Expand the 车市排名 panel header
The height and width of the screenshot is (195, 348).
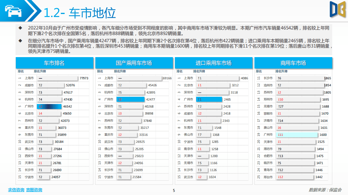54,63
